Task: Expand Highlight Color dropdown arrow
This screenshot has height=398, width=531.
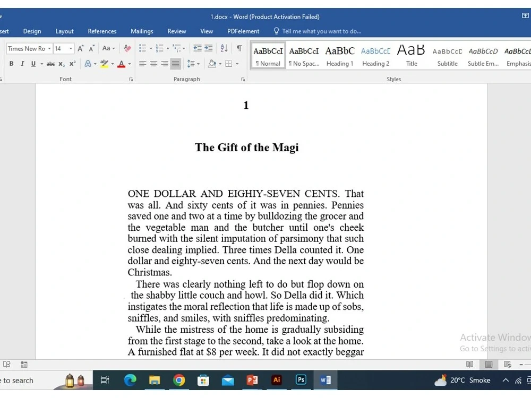Action: click(x=113, y=64)
